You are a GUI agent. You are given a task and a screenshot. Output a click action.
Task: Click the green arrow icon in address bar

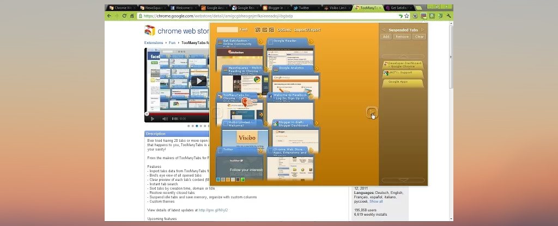coord(401,16)
